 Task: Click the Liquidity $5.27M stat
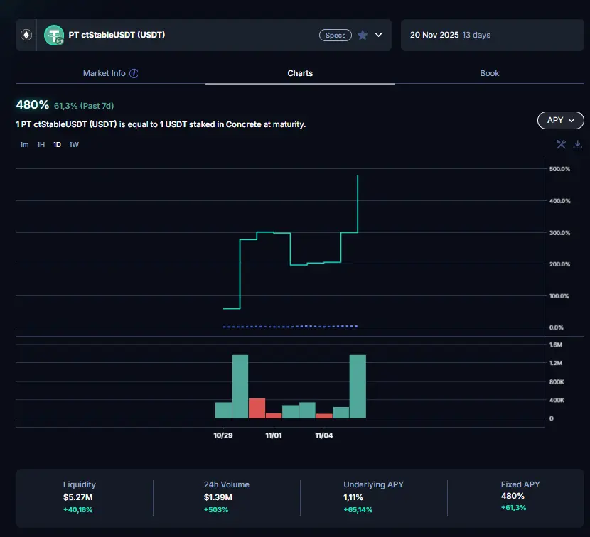click(79, 496)
